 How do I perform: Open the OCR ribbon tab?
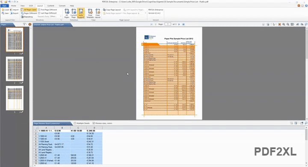pyautogui.click(x=31, y=6)
